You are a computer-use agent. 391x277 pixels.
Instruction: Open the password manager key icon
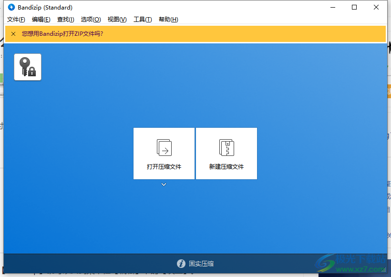tap(28, 67)
